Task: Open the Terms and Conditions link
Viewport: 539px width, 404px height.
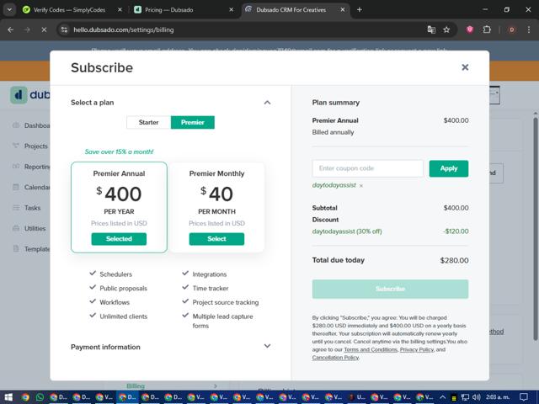Action: [371, 350]
